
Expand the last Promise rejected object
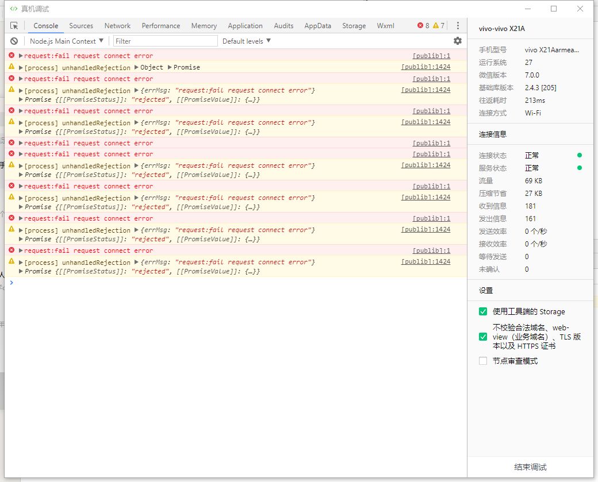point(21,271)
